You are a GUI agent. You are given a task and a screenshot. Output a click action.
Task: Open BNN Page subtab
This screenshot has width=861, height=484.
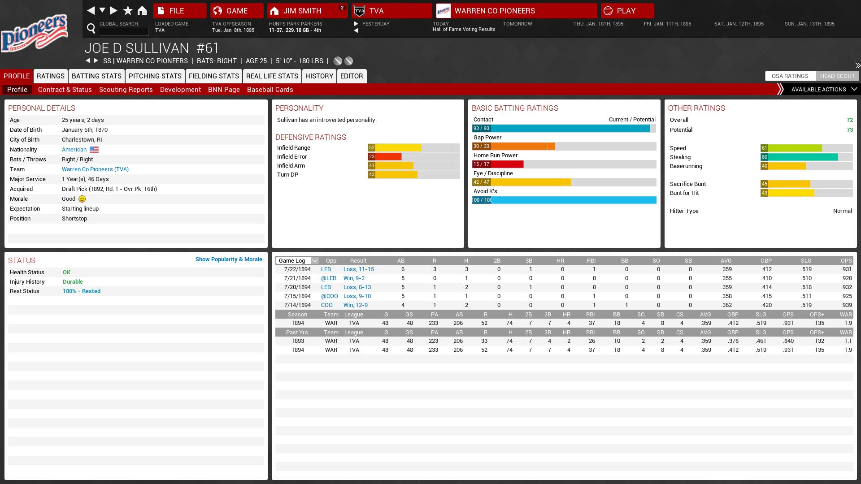pyautogui.click(x=224, y=90)
